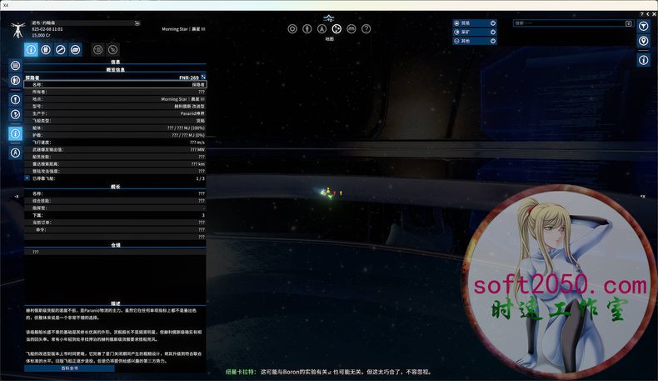Screen dimensions: 658x381
Task: Switch to the first info tab icon
Action: click(x=31, y=50)
